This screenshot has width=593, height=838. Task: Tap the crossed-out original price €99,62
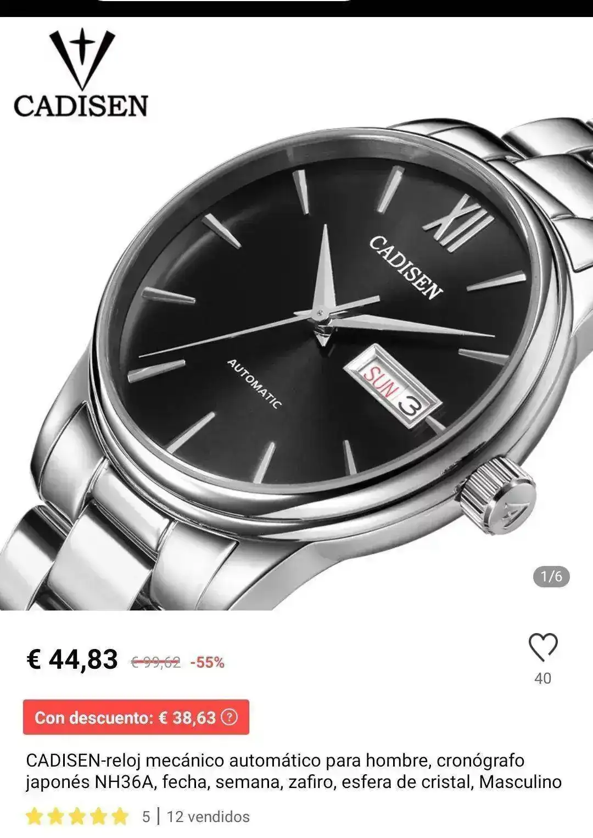pyautogui.click(x=156, y=663)
